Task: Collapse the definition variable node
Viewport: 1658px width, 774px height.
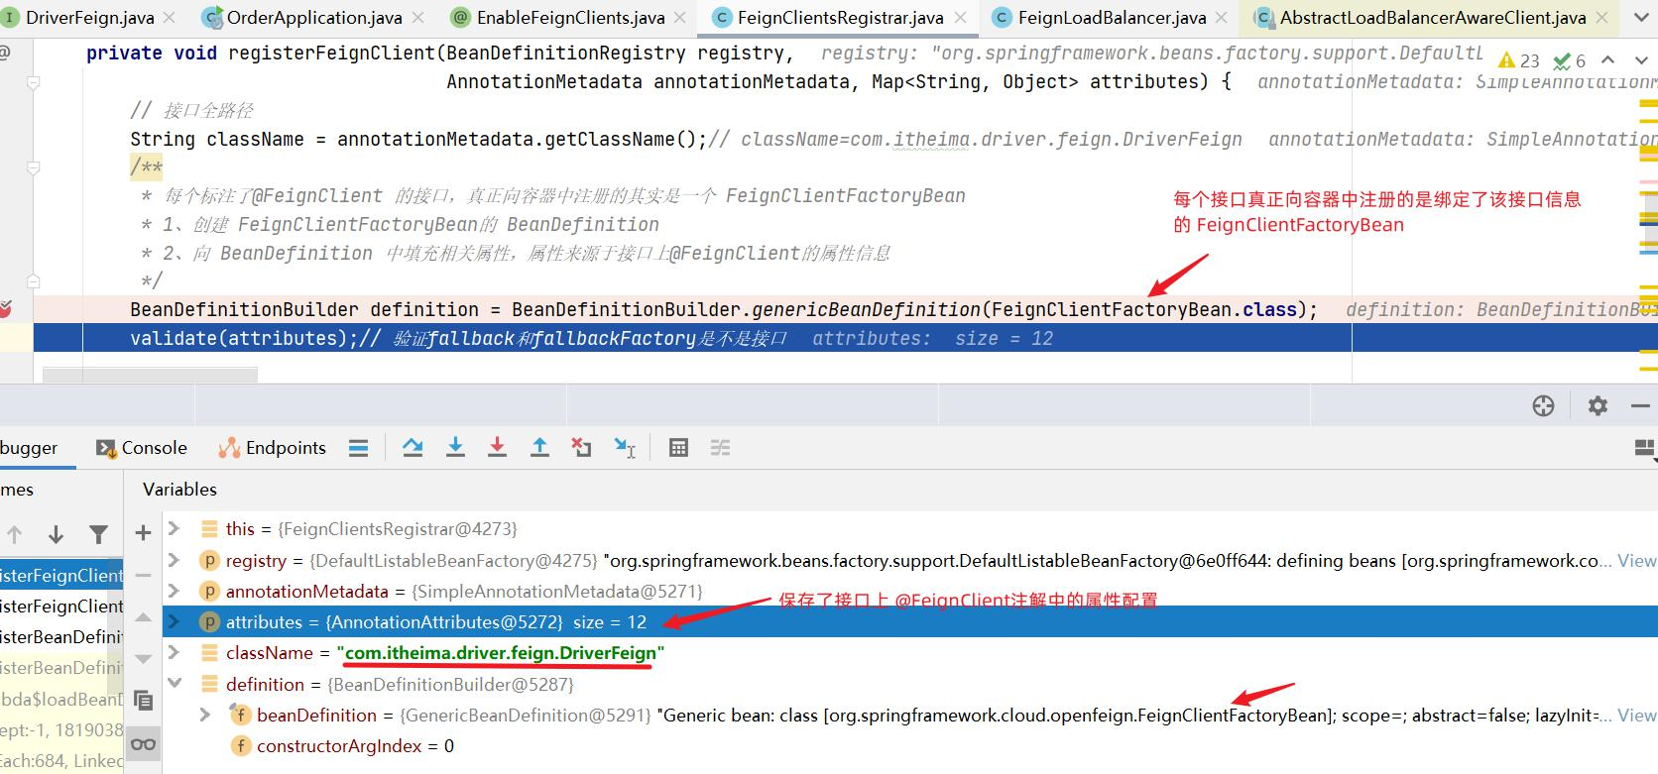Action: coord(175,684)
